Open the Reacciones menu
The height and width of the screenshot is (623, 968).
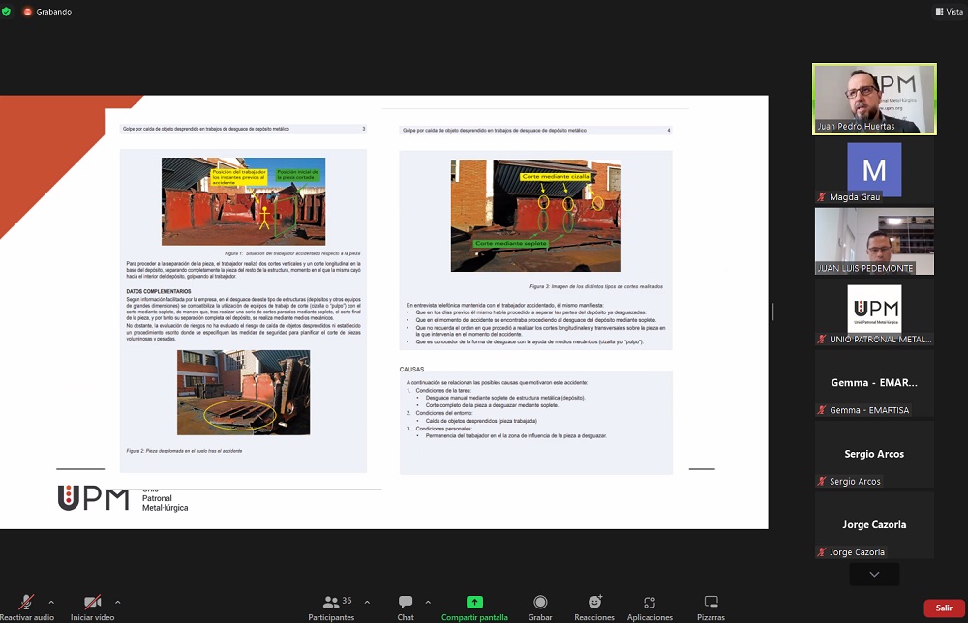pos(594,607)
